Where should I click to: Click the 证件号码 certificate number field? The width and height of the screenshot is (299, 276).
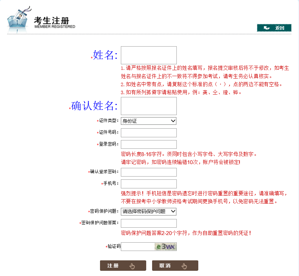pyautogui.click(x=149, y=132)
